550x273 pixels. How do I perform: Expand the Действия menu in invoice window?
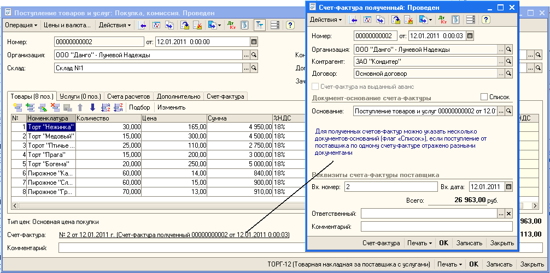pyautogui.click(x=326, y=20)
